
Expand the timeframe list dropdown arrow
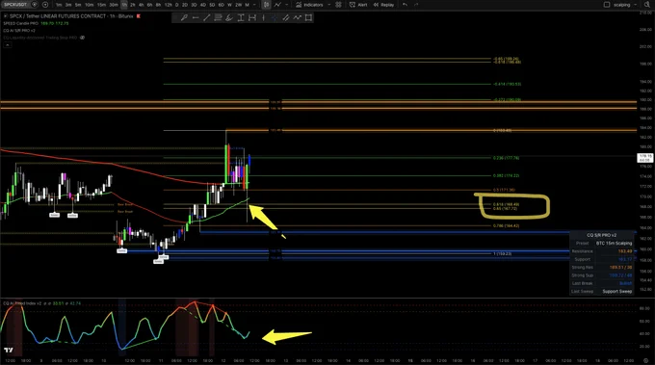coord(254,5)
